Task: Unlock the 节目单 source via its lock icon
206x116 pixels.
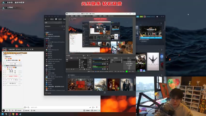Action: 90,61
